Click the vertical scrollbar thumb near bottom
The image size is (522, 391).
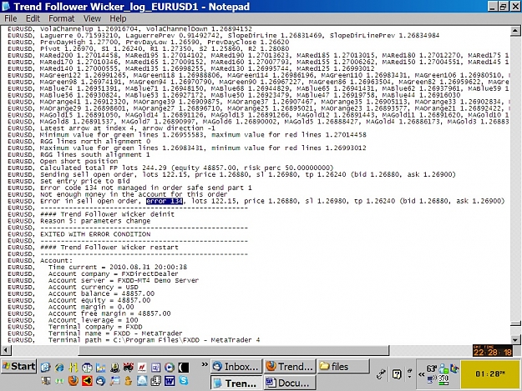pyautogui.click(x=515, y=323)
